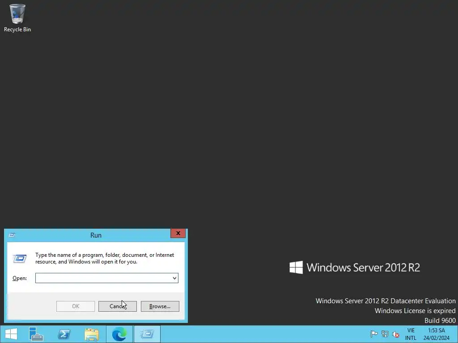Expand the Open combo box dropdown arrow
Screen dimensions: 458x343
174,278
